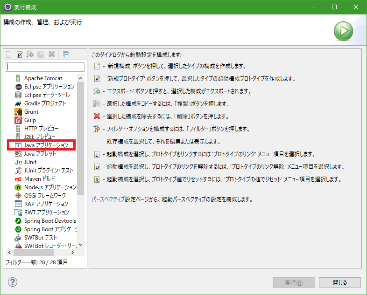Click the Duplicate configuration toolbar icon
367x295 pixels.
[41, 55]
